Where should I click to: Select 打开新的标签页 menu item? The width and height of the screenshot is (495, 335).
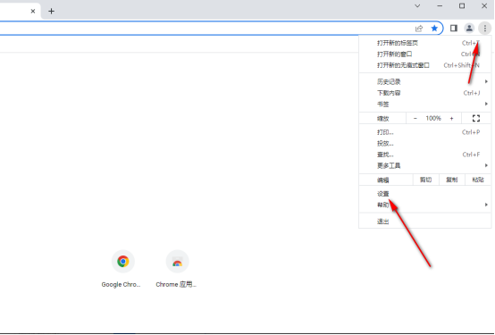[x=425, y=43]
